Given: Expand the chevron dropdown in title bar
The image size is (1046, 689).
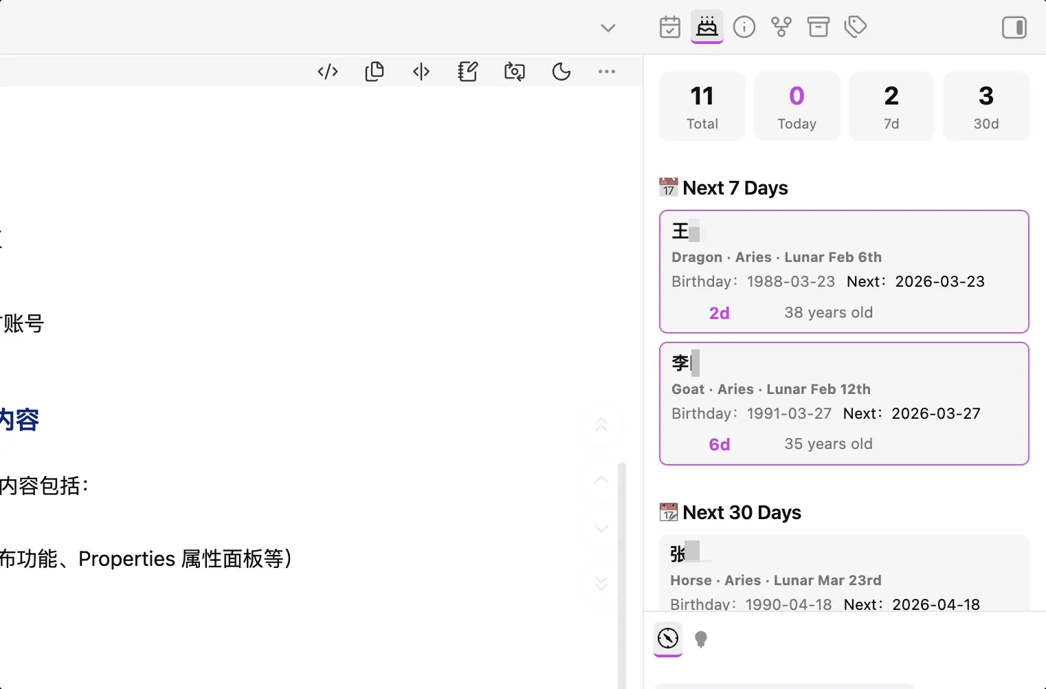Looking at the screenshot, I should click(608, 28).
